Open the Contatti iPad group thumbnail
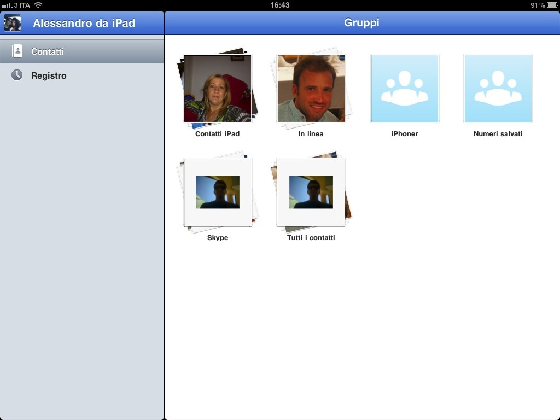The height and width of the screenshot is (420, 560). [218, 88]
